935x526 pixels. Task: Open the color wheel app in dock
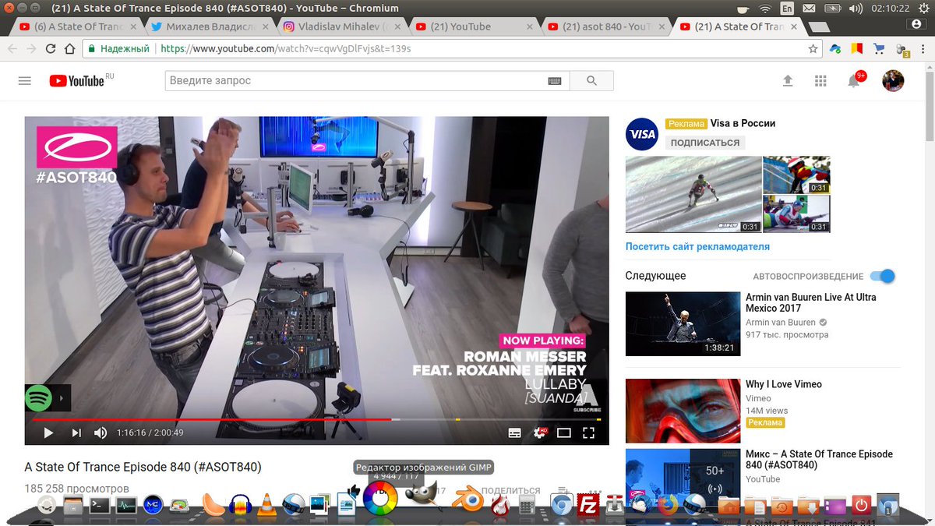(x=380, y=499)
